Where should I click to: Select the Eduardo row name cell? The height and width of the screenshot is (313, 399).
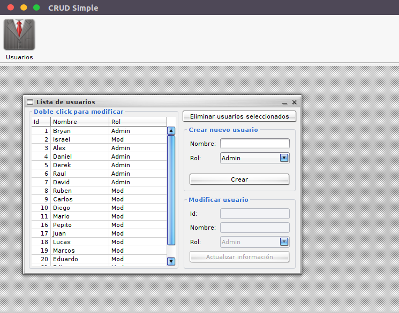[80, 259]
